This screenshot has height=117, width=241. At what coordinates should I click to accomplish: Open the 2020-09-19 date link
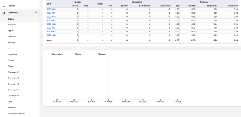click(x=52, y=20)
